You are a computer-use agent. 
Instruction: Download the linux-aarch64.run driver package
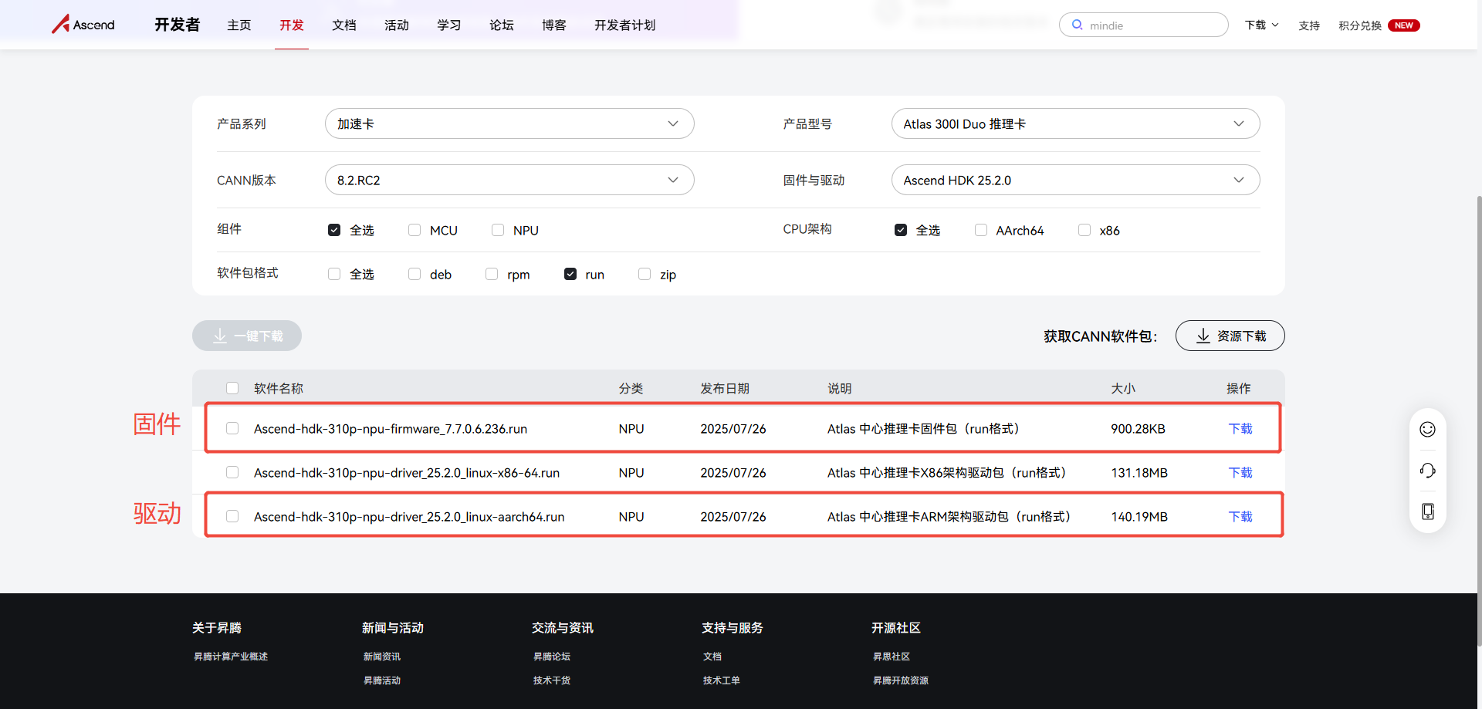point(1240,516)
